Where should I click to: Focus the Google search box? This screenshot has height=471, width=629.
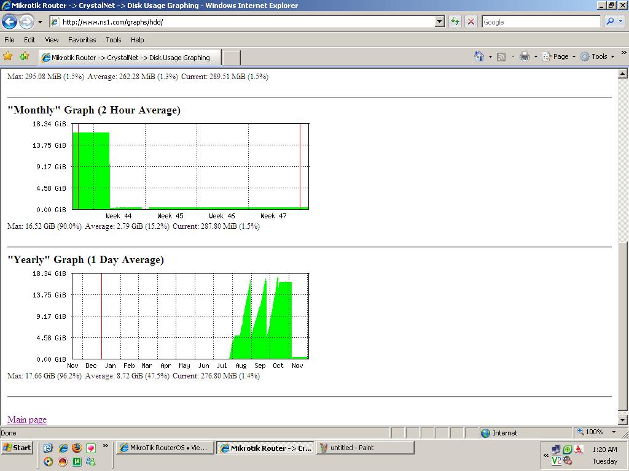(x=541, y=22)
